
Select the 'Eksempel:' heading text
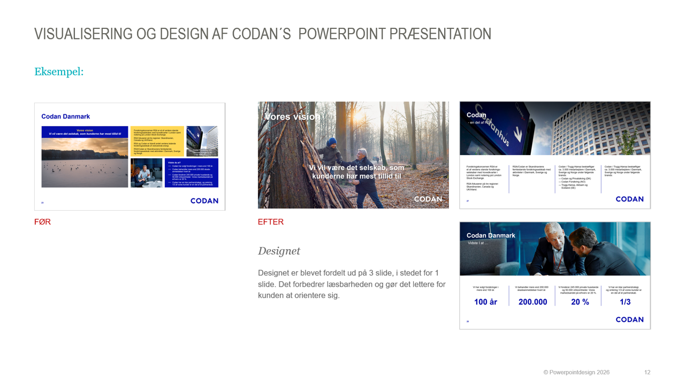[59, 72]
